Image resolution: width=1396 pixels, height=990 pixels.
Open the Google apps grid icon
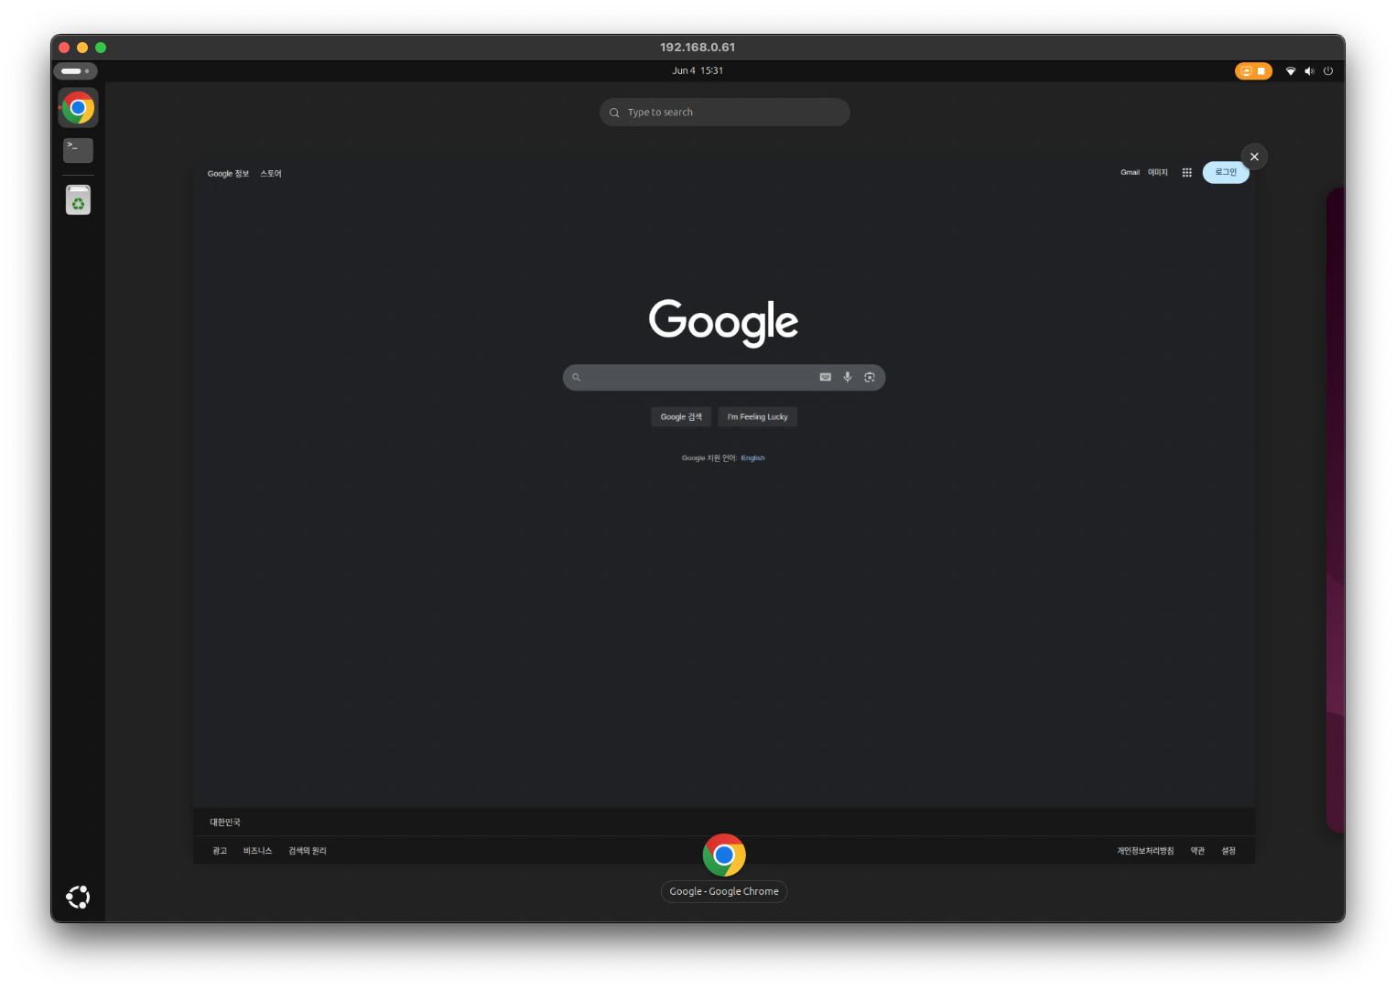[1186, 172]
